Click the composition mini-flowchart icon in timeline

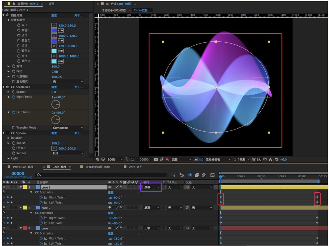tap(173, 175)
